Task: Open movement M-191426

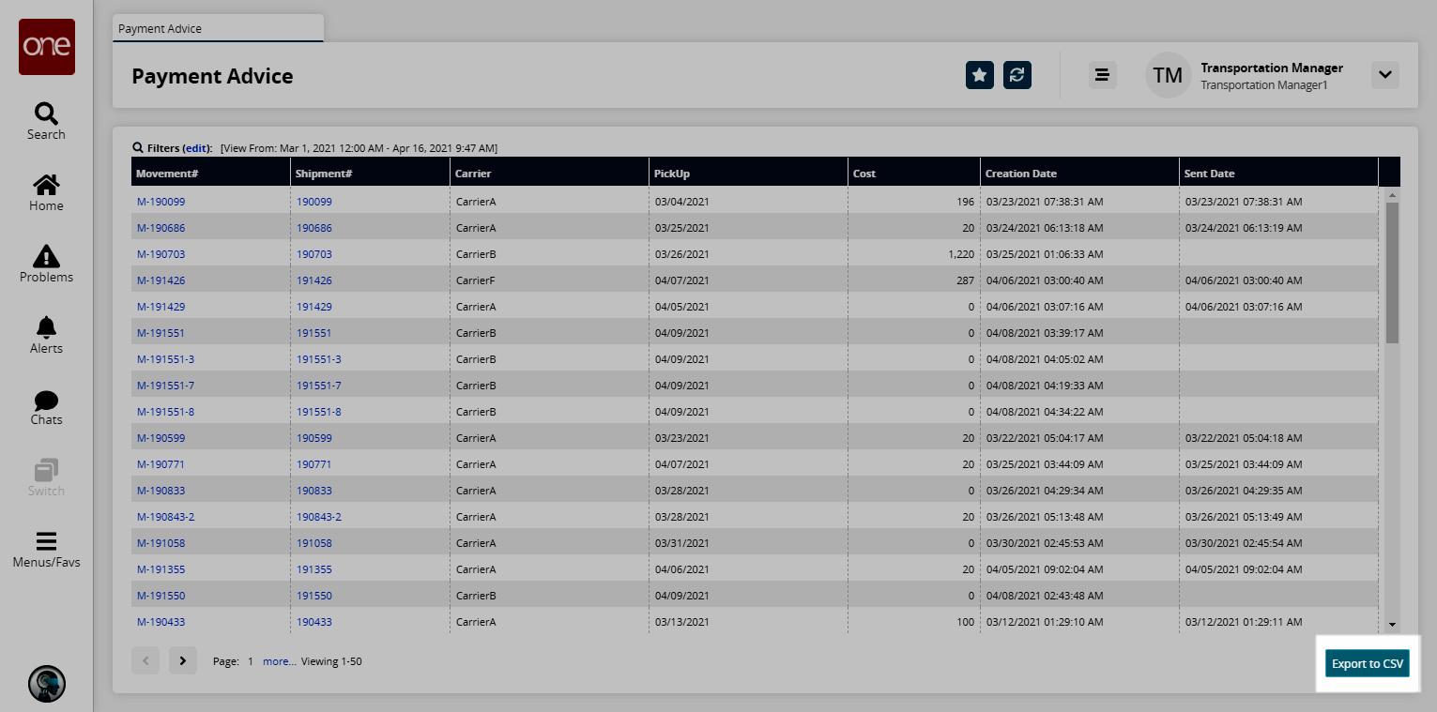Action: point(161,280)
